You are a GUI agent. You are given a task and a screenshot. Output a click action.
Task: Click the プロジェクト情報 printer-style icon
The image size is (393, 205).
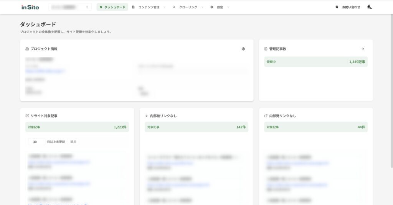27,49
